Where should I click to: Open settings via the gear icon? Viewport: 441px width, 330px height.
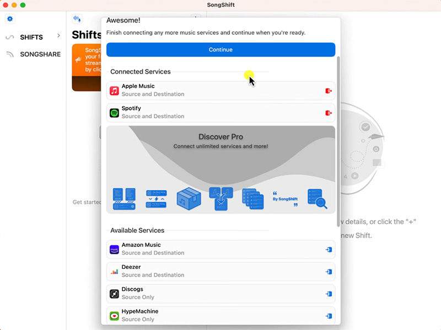[10, 19]
